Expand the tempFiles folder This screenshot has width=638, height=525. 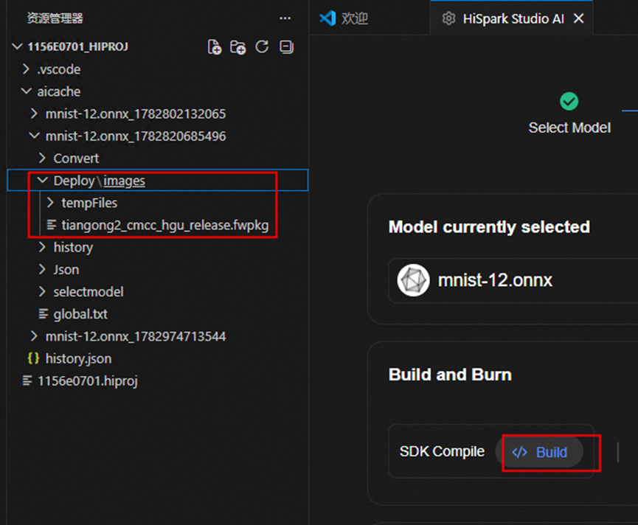click(50, 203)
